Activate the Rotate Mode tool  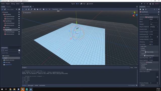pyautogui.click(x=29, y=9)
